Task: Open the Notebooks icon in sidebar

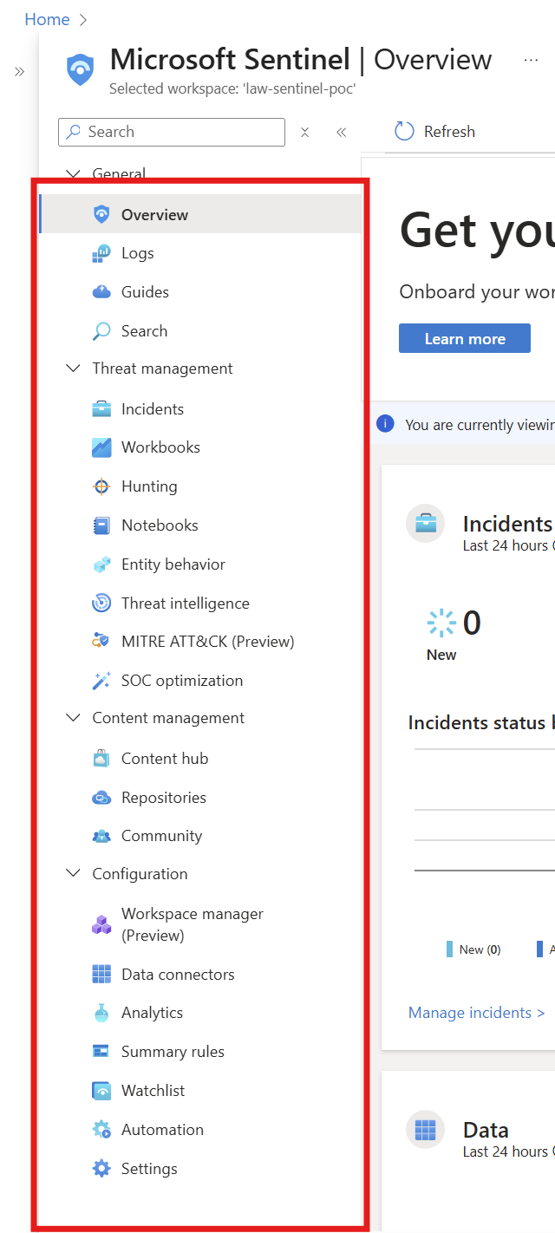Action: tap(101, 525)
